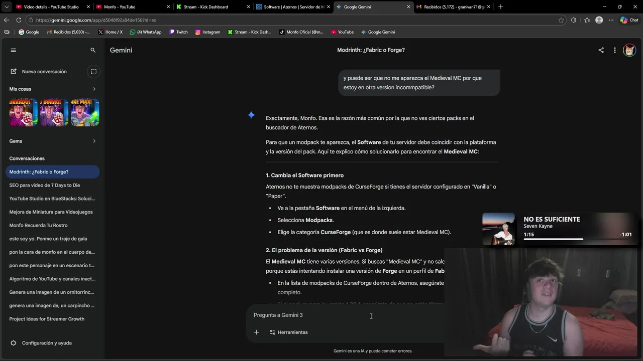Screen dimensions: 643x361
Task: Open conversation pon este personaje en un escenario
Action: [x=52, y=265]
